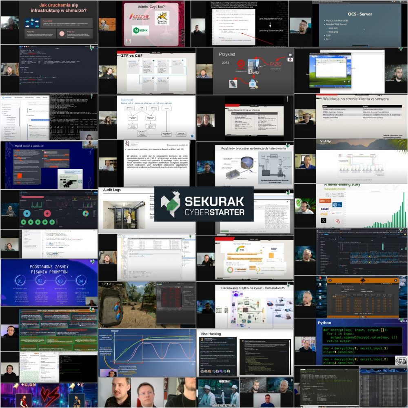Screen dimensions: 408x408
Task: Click the green NGINX logo
Action: [x=140, y=30]
